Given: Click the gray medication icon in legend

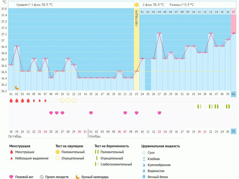Looking at the screenshot, I should click(x=42, y=177).
